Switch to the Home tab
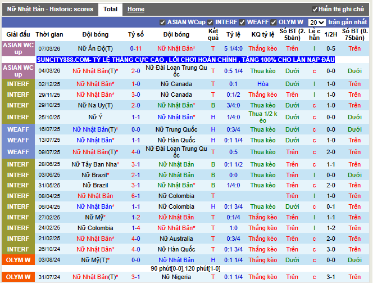 pos(135,10)
